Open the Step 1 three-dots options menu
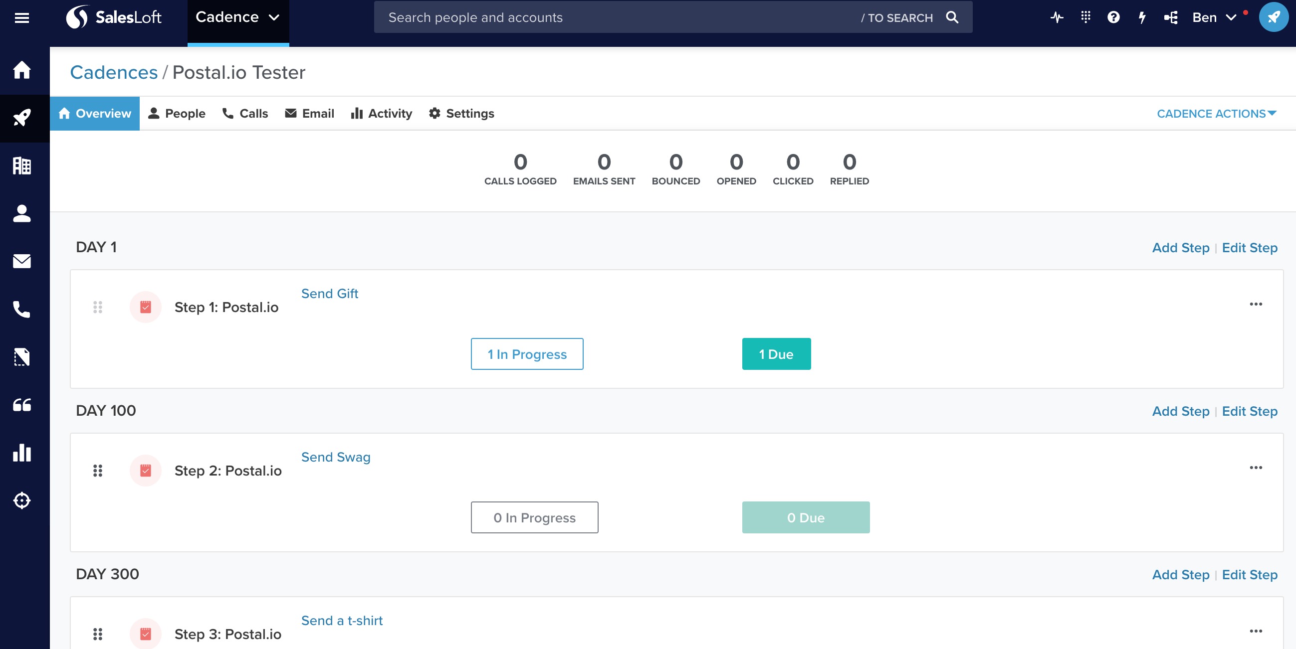This screenshot has height=649, width=1296. [x=1255, y=304]
